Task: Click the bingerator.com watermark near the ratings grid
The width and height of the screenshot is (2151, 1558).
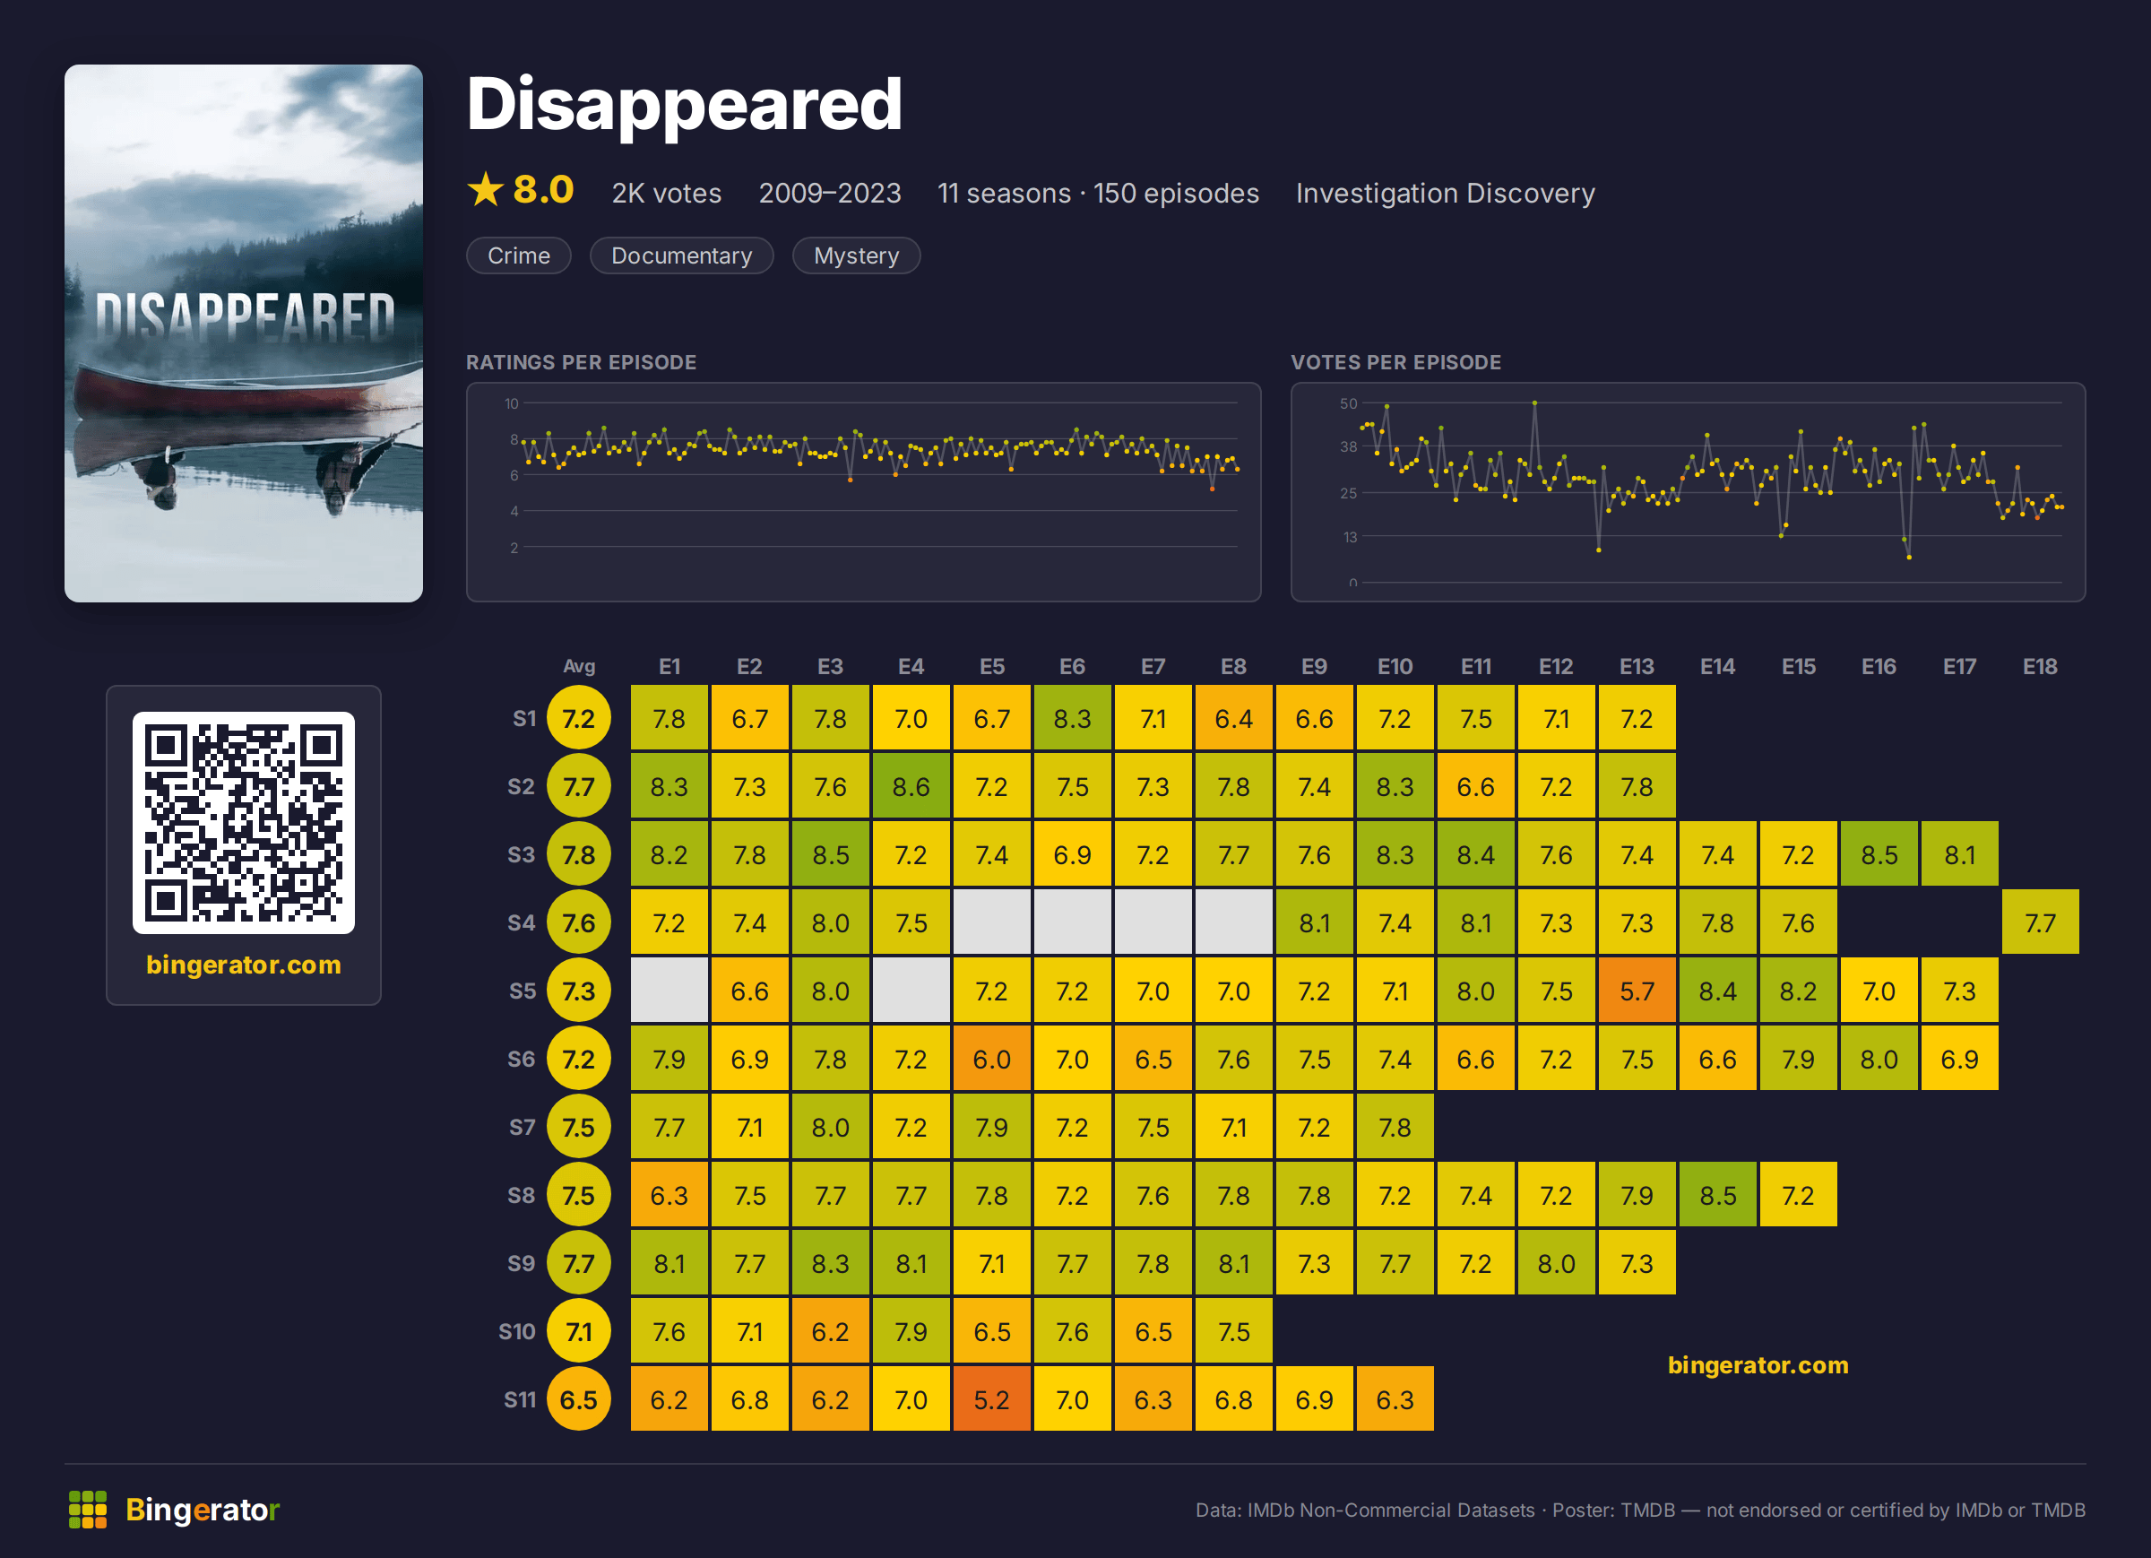Action: [1758, 1364]
